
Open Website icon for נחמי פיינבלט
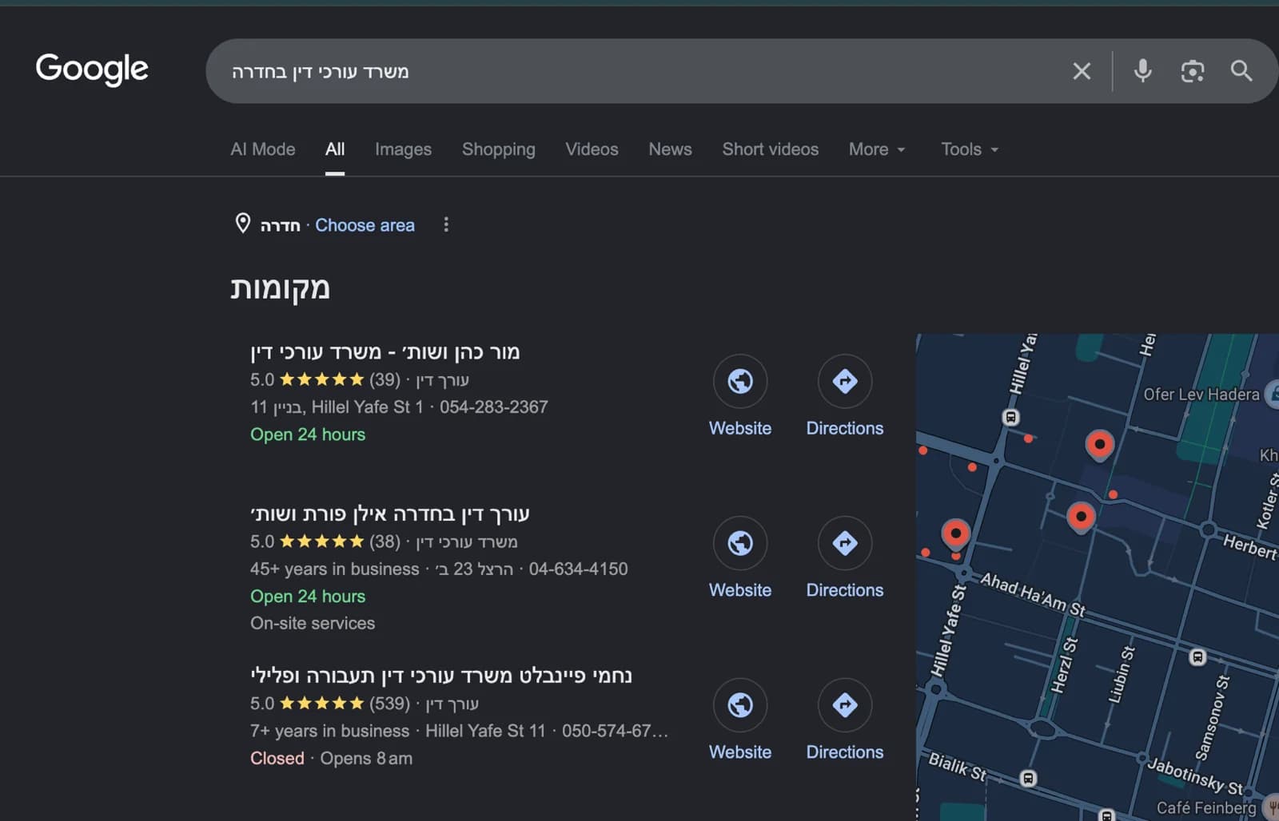(x=740, y=705)
